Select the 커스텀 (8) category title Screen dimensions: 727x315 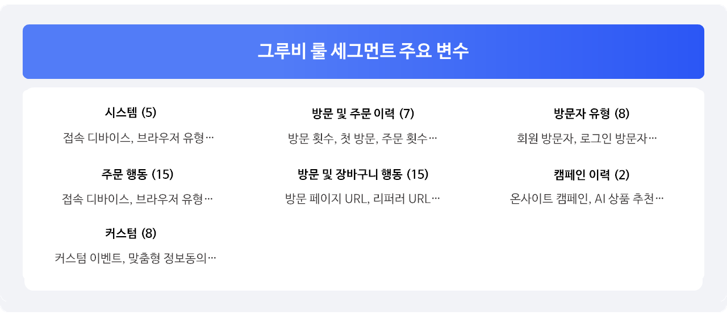tap(131, 233)
